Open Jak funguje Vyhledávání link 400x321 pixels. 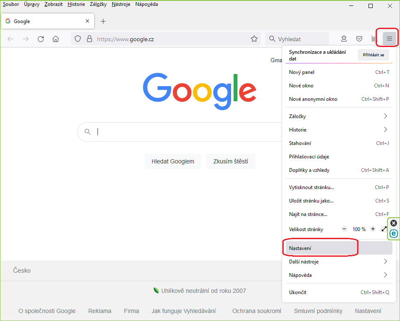[184, 311]
